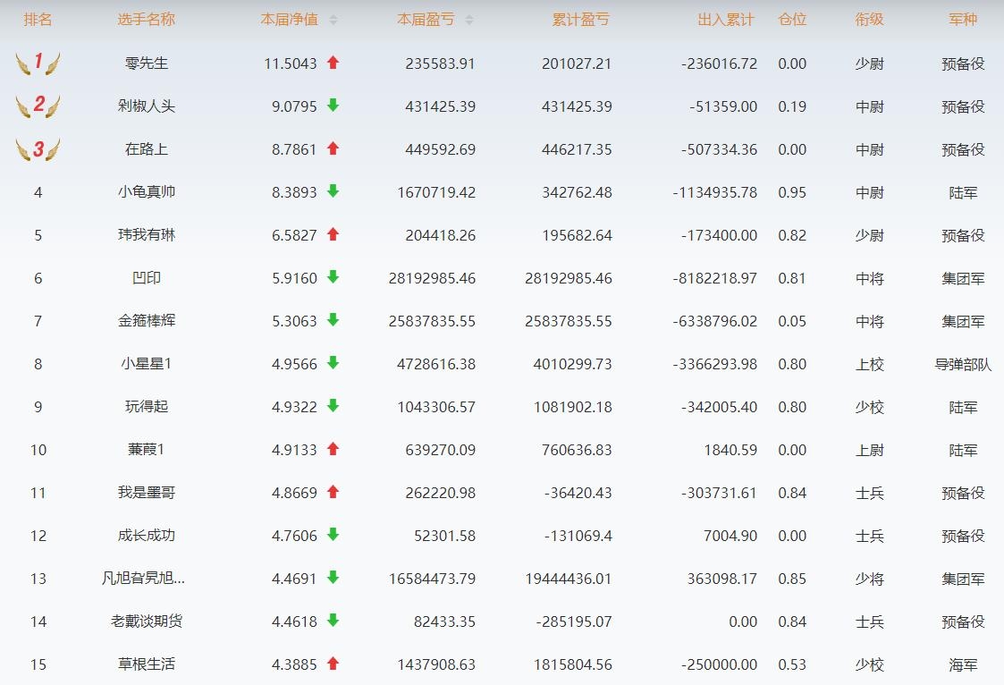1004x685 pixels.
Task: Click the 军种 column header
Action: [x=963, y=20]
